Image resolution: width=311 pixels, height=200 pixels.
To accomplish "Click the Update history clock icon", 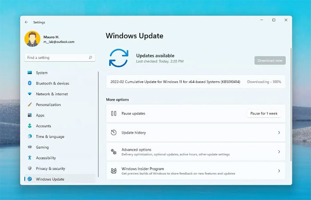I will pos(114,133).
